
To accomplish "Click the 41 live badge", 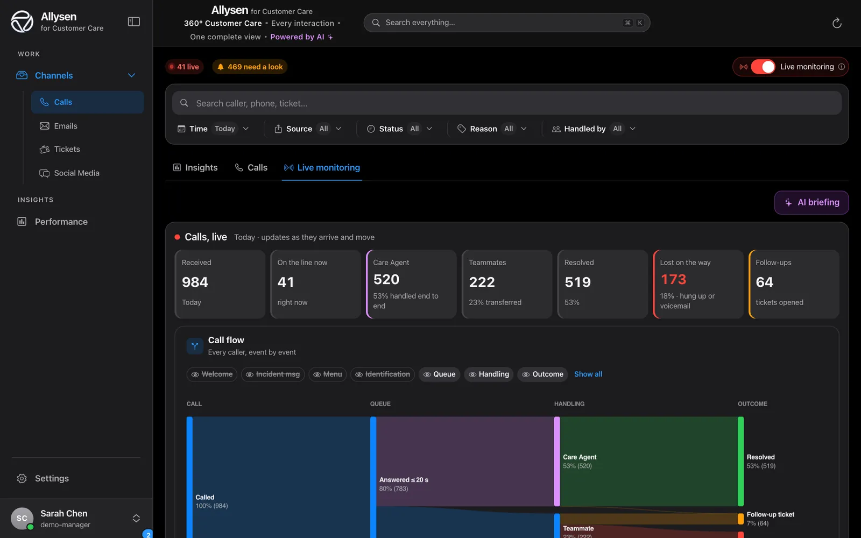I will 184,67.
